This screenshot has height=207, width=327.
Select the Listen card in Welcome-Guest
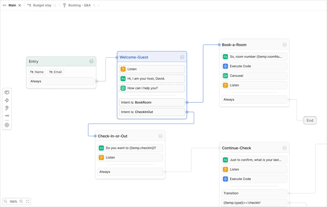pyautogui.click(x=152, y=69)
